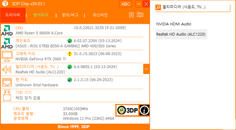Switch to the 벤치마크 tab
This screenshot has height=130, width=236.
41,15
